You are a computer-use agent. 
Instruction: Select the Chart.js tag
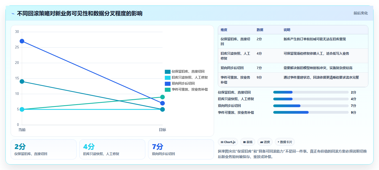(x=228, y=142)
